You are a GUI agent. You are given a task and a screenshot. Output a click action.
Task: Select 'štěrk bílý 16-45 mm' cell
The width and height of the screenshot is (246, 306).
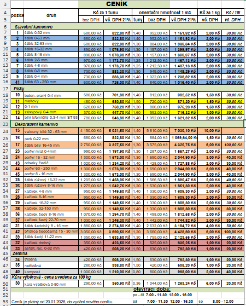point(51,145)
